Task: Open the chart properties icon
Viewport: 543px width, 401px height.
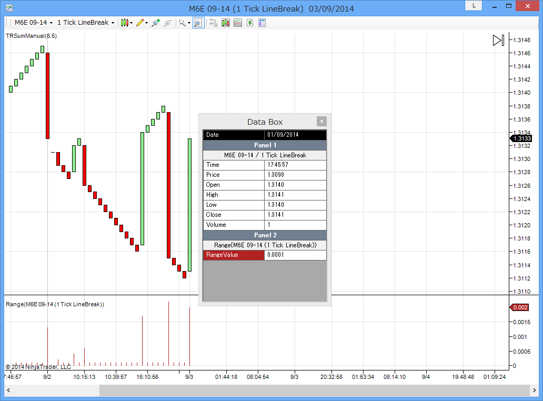Action: (x=262, y=23)
